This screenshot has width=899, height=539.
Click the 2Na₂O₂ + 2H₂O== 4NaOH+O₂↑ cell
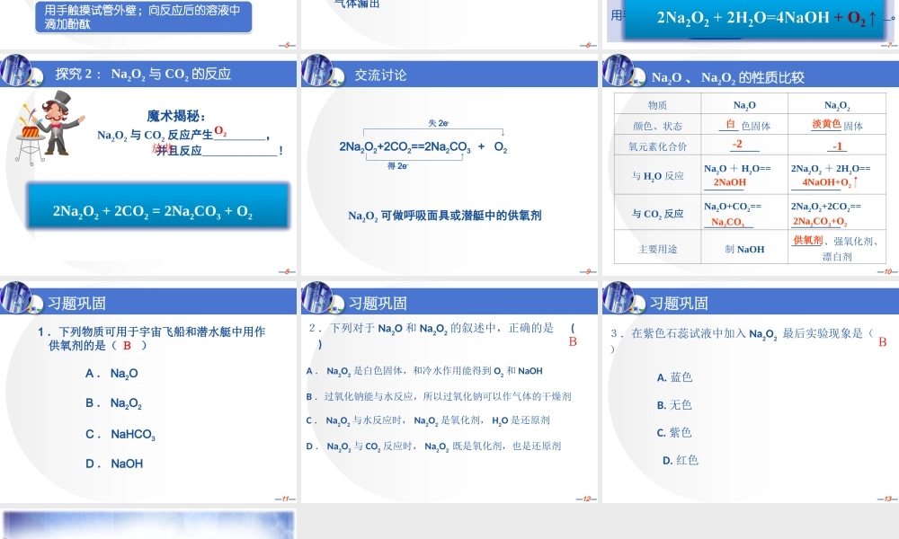837,175
